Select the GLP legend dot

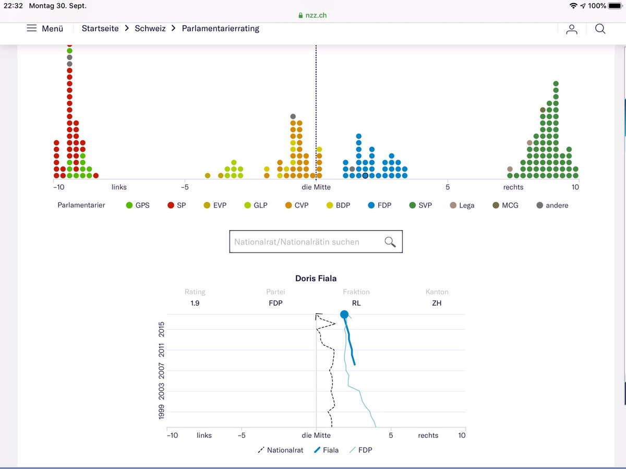[x=248, y=206]
